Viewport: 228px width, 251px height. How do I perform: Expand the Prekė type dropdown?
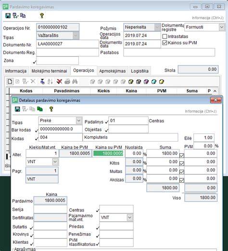pos(79,120)
